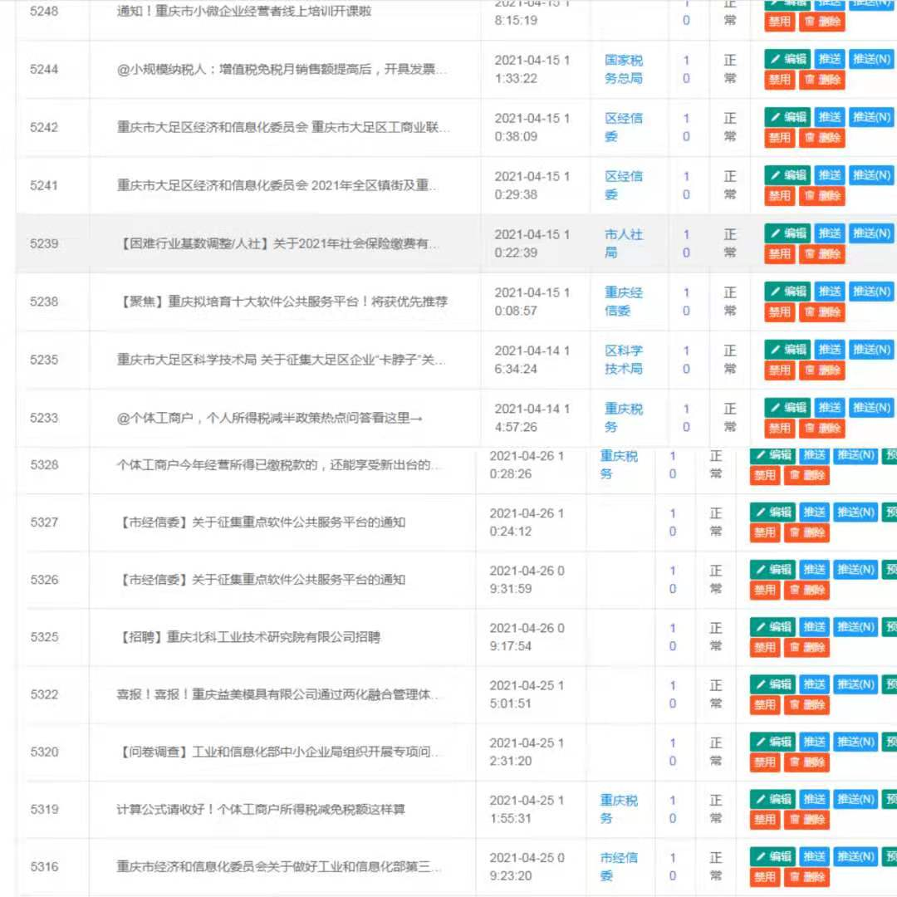Push row 5327 using 推送 button

tap(814, 512)
